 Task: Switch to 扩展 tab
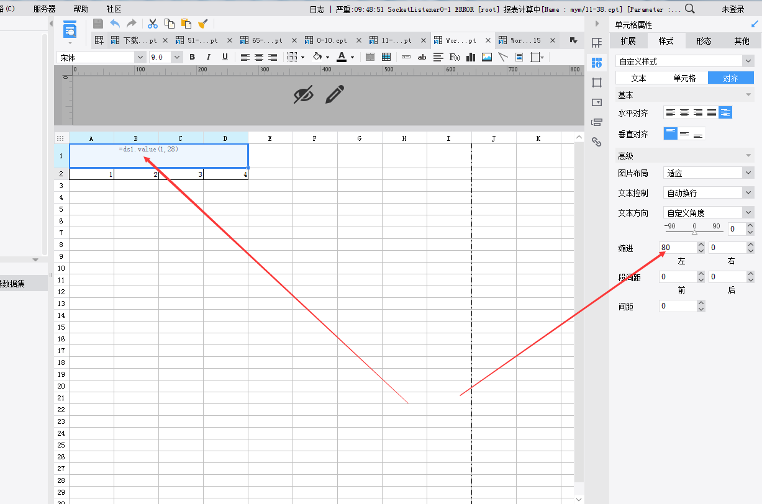pyautogui.click(x=628, y=41)
